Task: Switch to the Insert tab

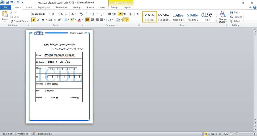Action: [29, 7]
